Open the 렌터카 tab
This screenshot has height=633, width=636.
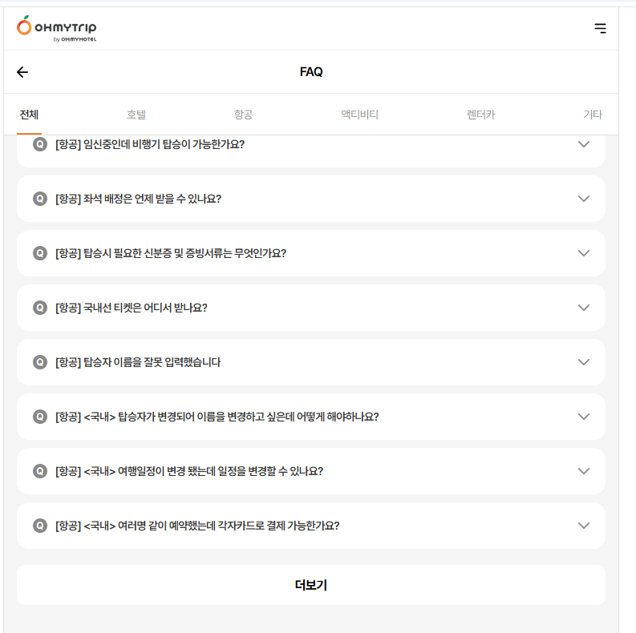tap(480, 115)
